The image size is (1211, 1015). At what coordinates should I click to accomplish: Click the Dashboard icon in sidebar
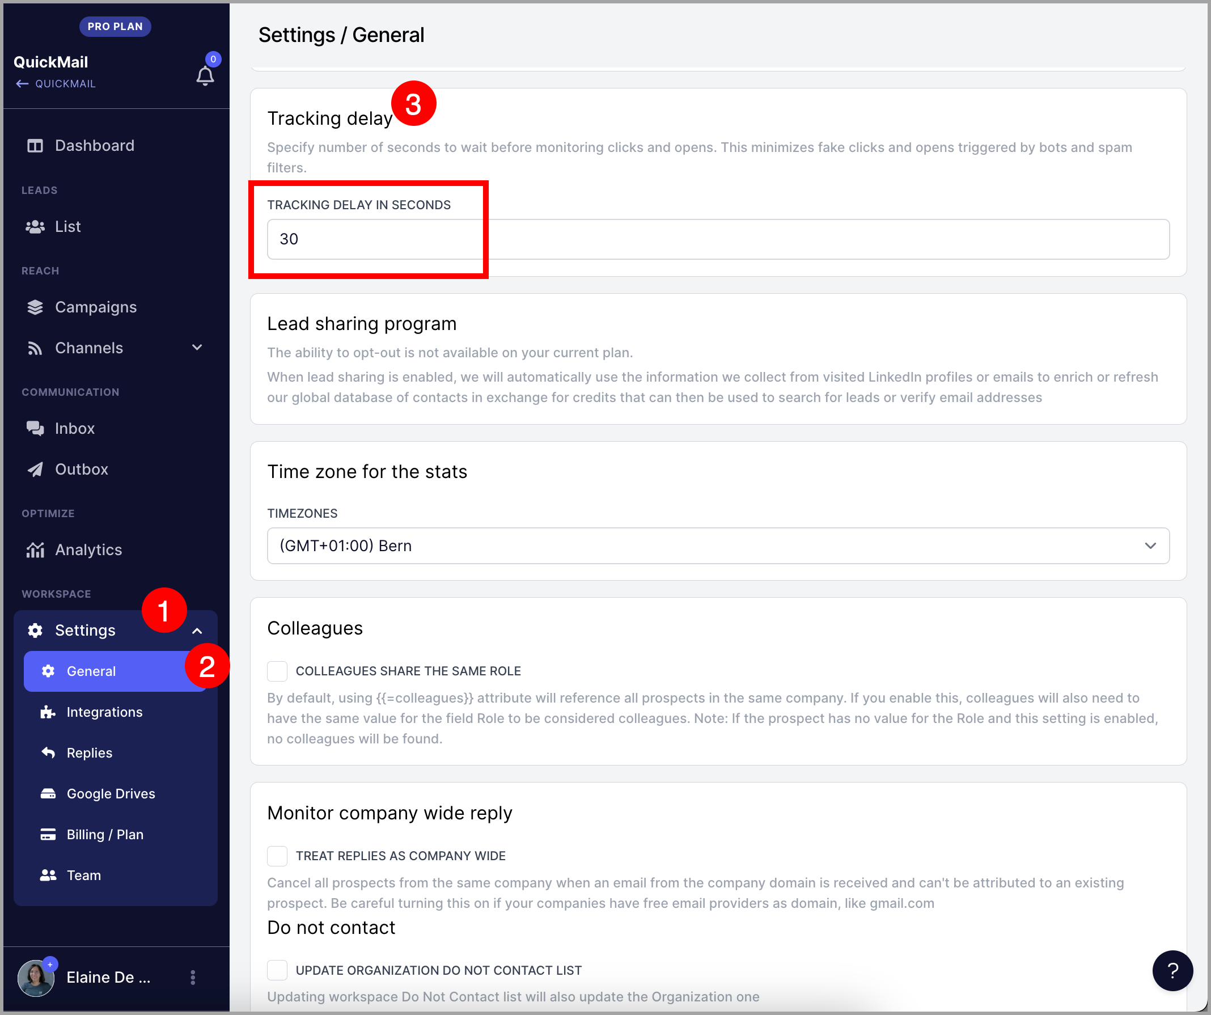click(35, 146)
